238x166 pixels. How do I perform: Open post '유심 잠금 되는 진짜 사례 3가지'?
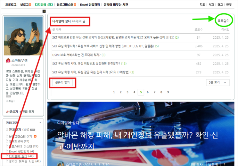pyautogui.click(x=91, y=72)
